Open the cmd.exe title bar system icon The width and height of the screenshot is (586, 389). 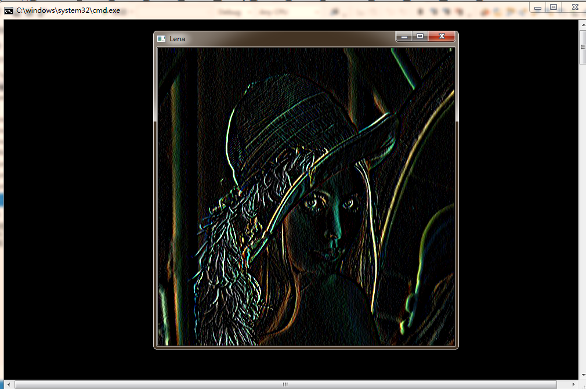point(8,11)
